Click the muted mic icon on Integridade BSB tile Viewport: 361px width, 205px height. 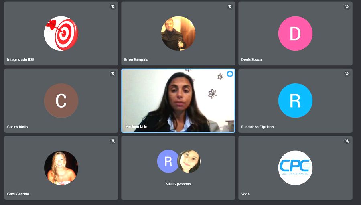click(x=113, y=7)
